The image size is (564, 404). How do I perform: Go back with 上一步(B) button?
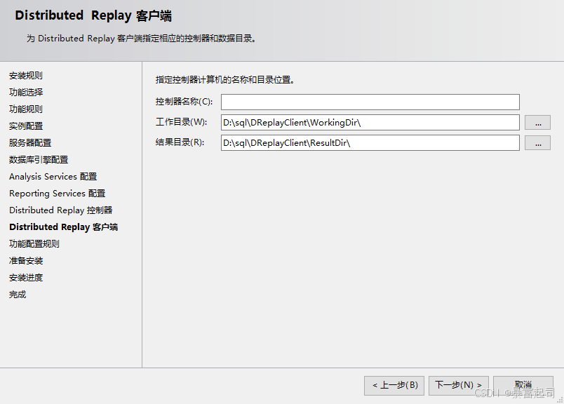tap(394, 385)
